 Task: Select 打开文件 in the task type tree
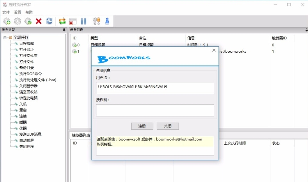(x=26, y=62)
